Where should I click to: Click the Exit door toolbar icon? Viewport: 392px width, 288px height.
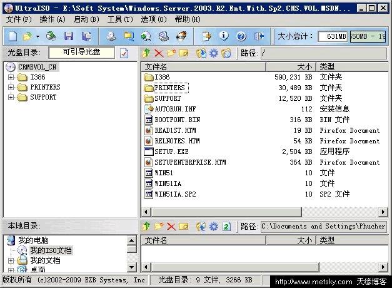[259, 36]
